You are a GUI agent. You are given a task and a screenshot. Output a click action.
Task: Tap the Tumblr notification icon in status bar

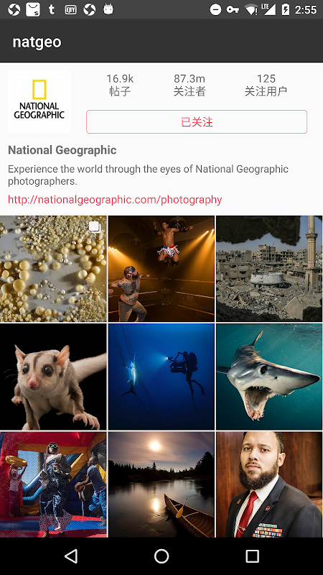[52, 9]
